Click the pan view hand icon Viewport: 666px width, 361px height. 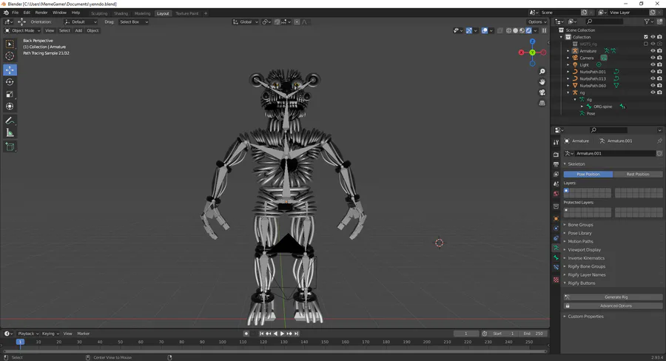click(542, 82)
